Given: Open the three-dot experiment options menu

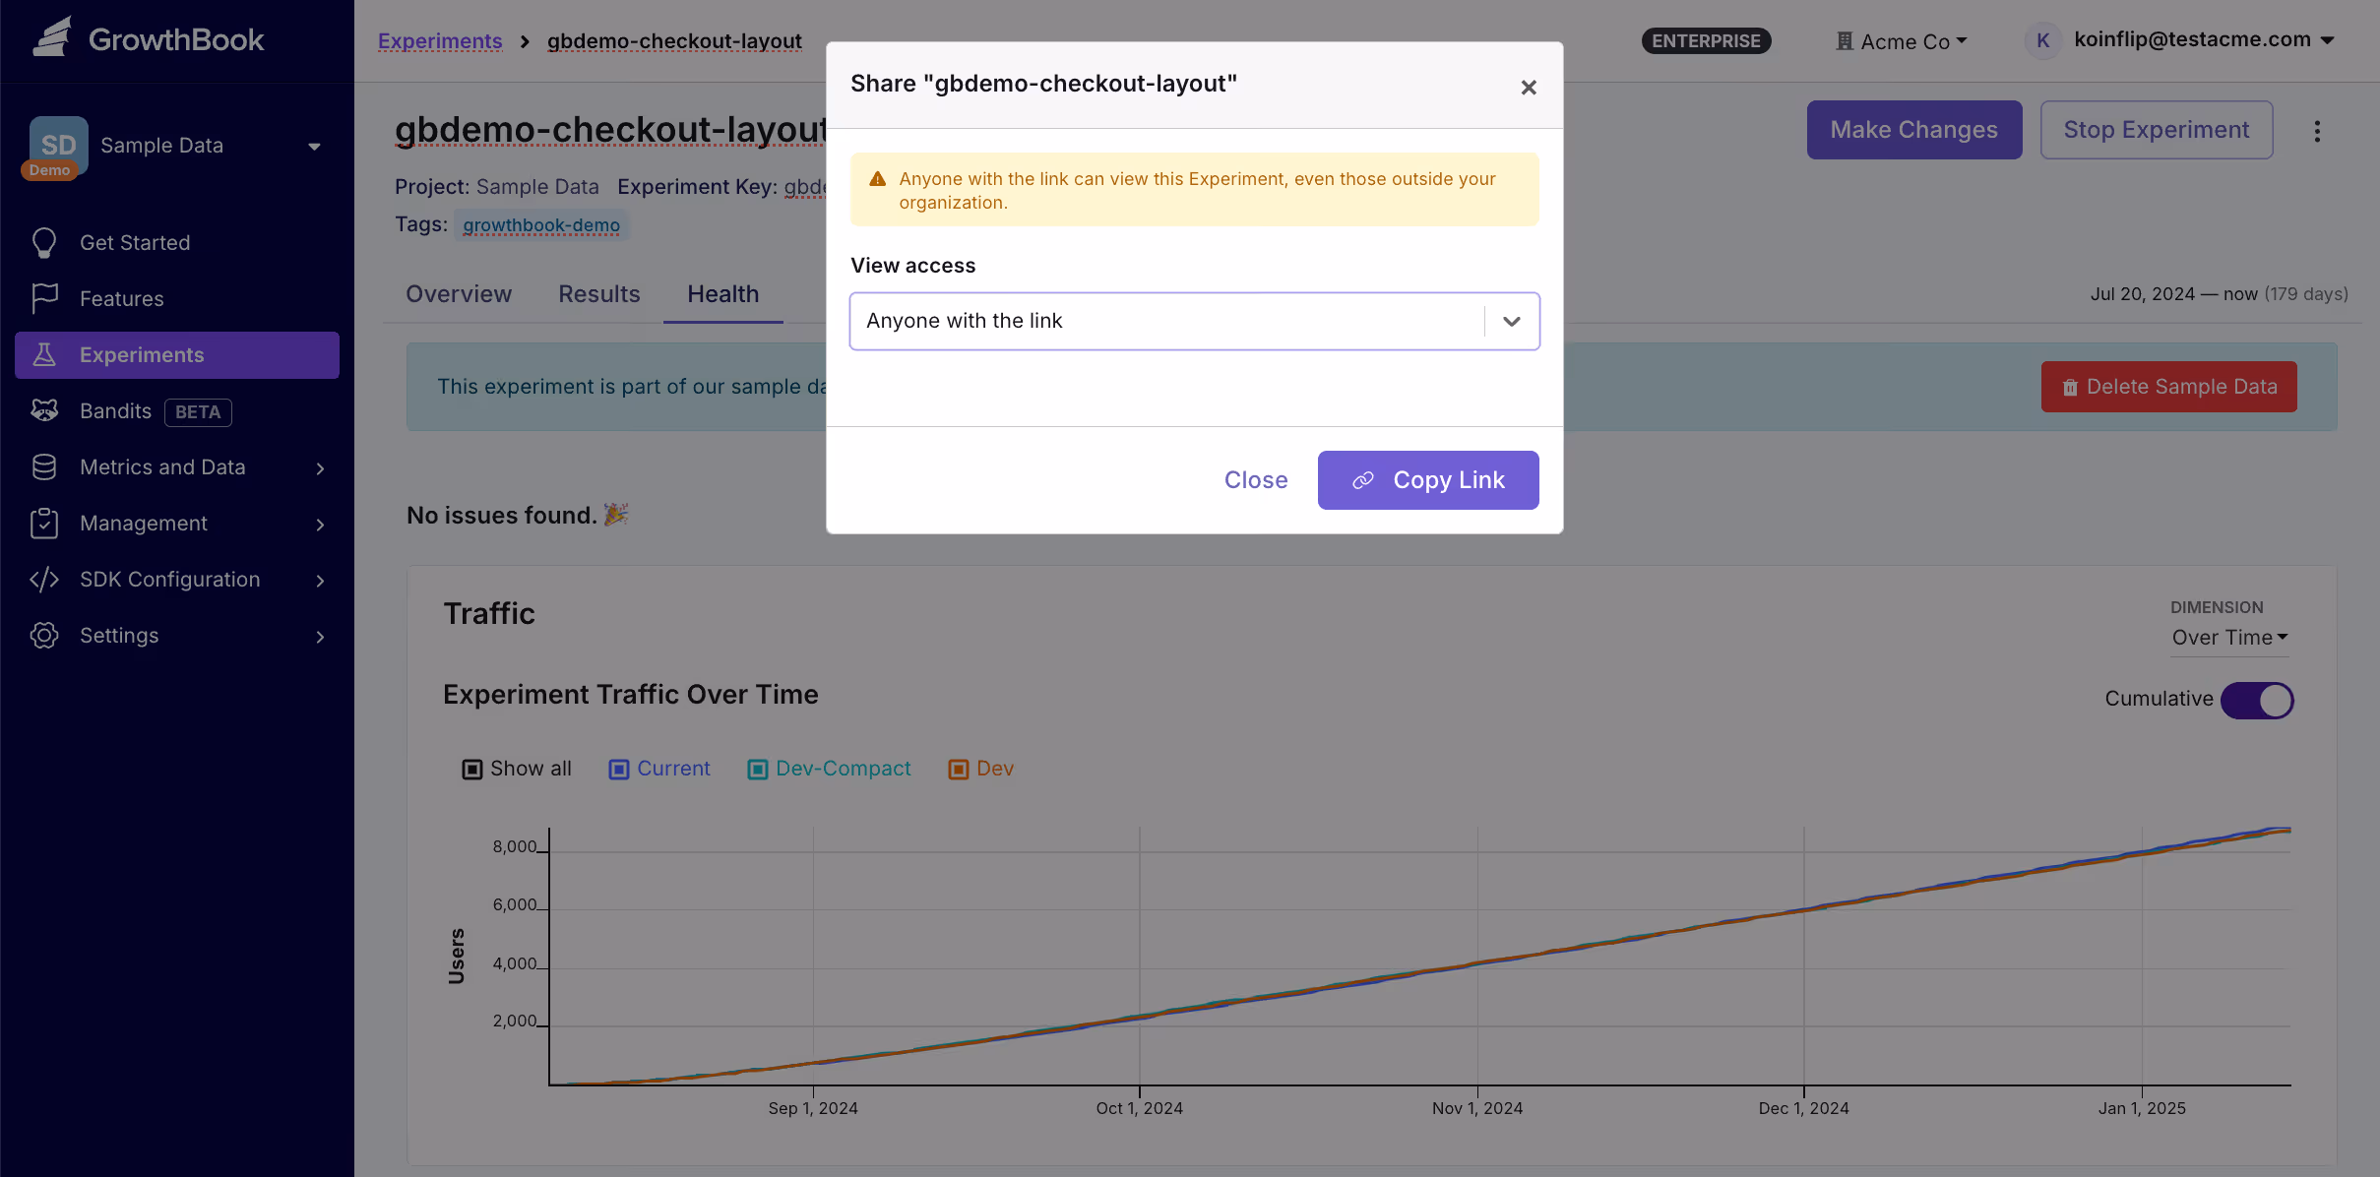Looking at the screenshot, I should click(2317, 131).
